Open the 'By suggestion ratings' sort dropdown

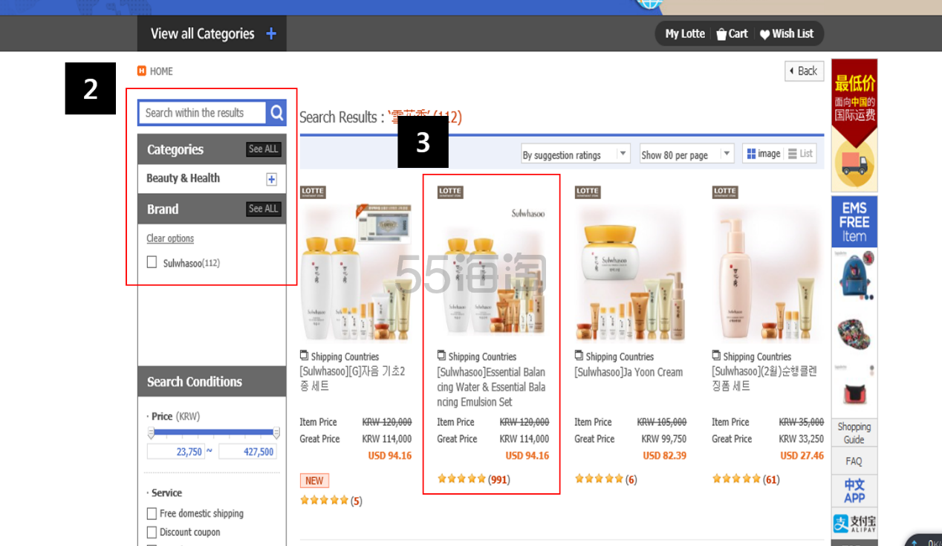(x=575, y=155)
